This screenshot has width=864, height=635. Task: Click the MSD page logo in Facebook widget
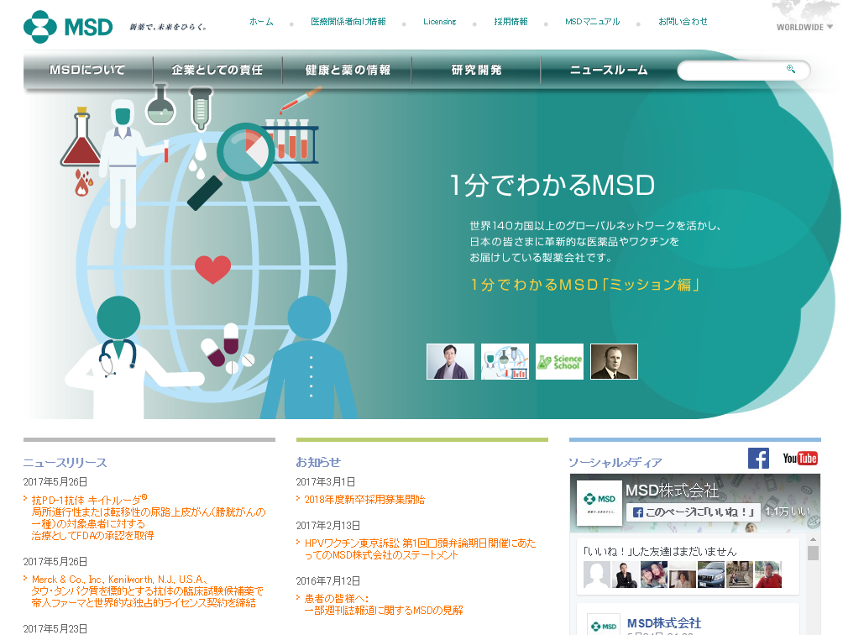tap(599, 502)
